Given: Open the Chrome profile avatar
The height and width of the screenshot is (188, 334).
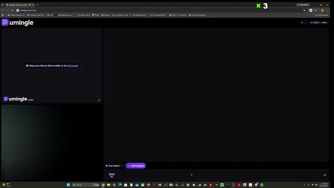Looking at the screenshot, I should coord(322,10).
